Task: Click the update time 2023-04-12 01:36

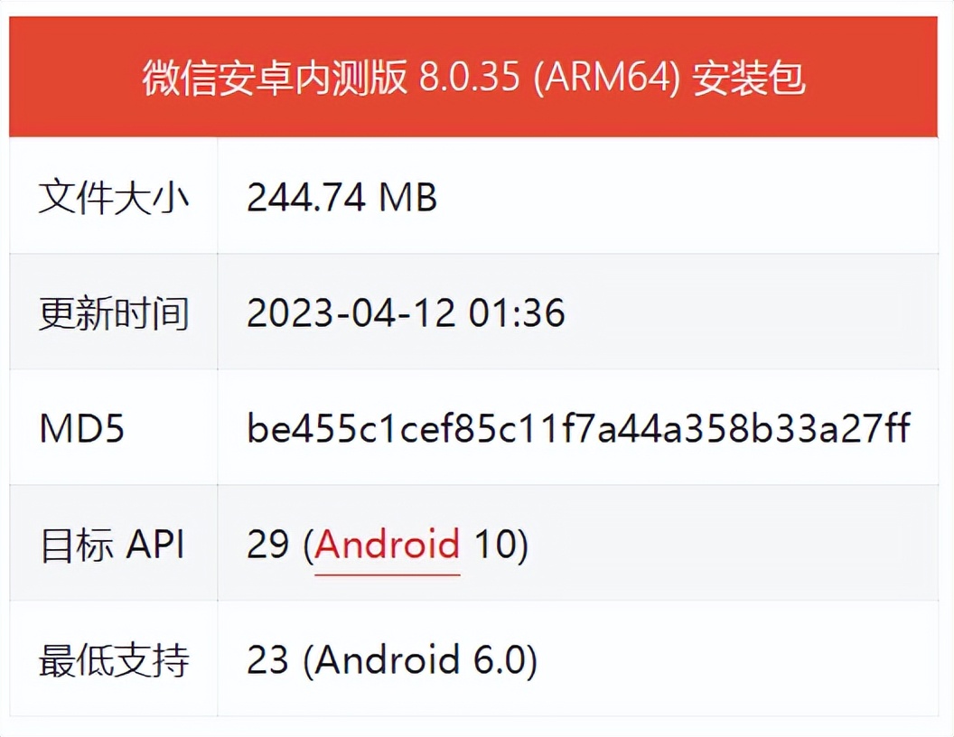Action: pos(407,313)
